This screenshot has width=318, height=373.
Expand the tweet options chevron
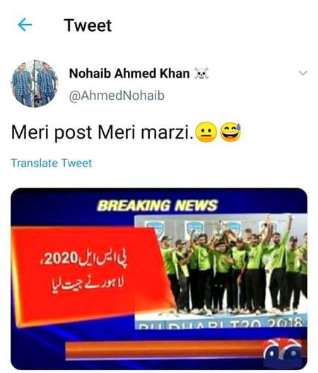point(302,73)
